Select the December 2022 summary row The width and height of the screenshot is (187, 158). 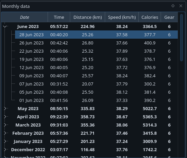(93, 150)
